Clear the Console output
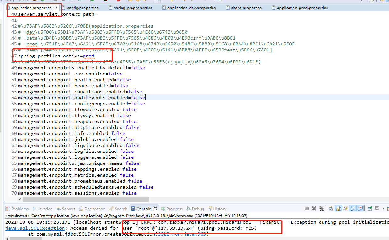The image size is (389, 240). pyautogui.click(x=331, y=208)
